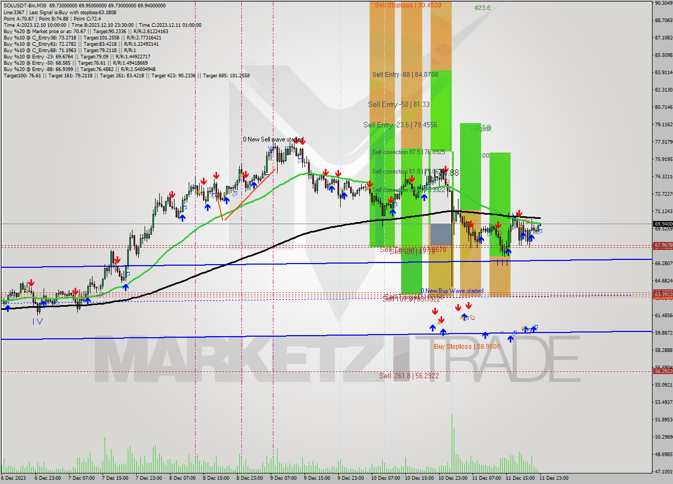This screenshot has height=484, width=673.
Task: Click the 'Target100: 76.61' targets line
Action: pyautogui.click(x=126, y=75)
